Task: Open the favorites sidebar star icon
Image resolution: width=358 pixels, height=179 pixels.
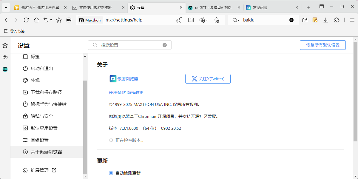Action: [5, 45]
